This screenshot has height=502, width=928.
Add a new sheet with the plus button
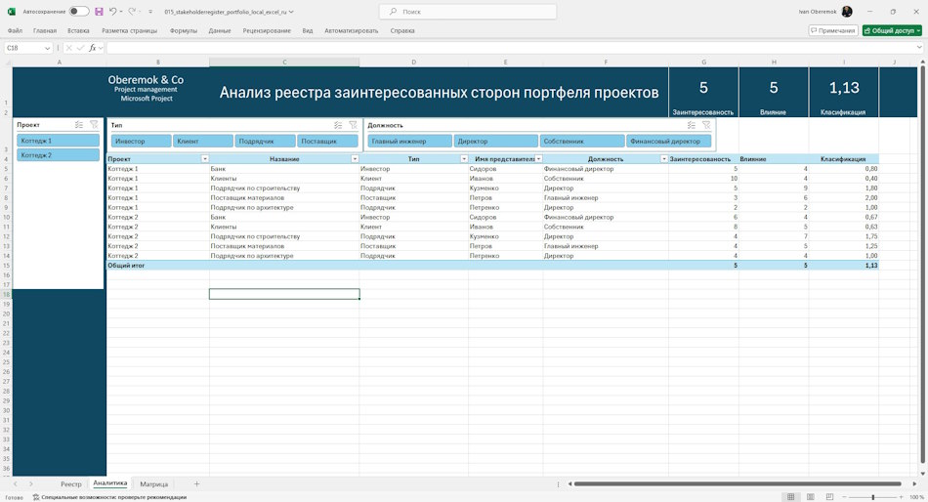196,484
